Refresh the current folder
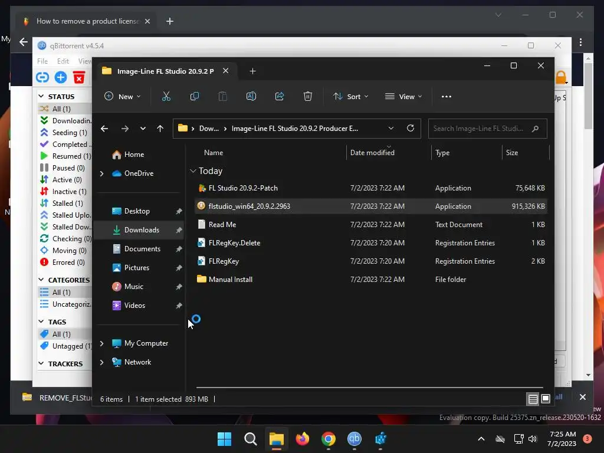604x453 pixels. pyautogui.click(x=411, y=128)
